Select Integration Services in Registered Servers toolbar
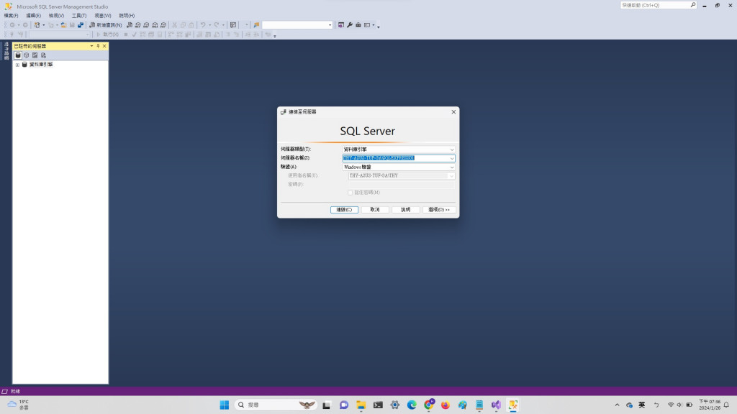Viewport: 737px width, 414px height. pyautogui.click(x=43, y=55)
